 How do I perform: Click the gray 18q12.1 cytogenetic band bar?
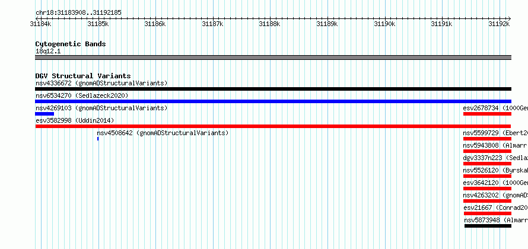click(x=273, y=58)
